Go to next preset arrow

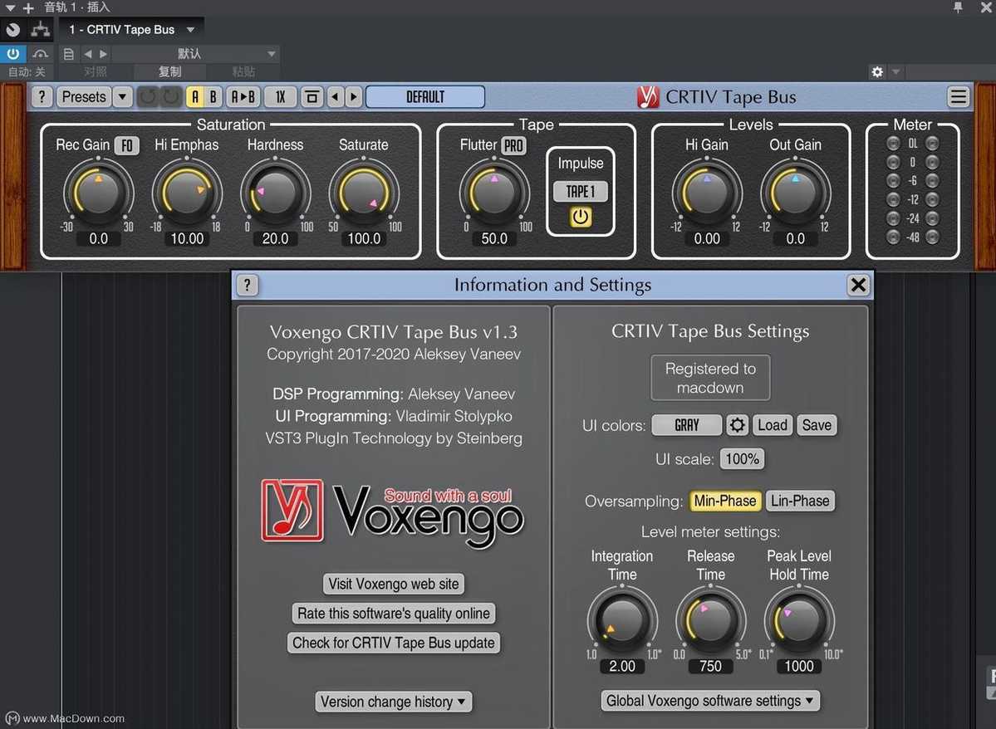(354, 97)
